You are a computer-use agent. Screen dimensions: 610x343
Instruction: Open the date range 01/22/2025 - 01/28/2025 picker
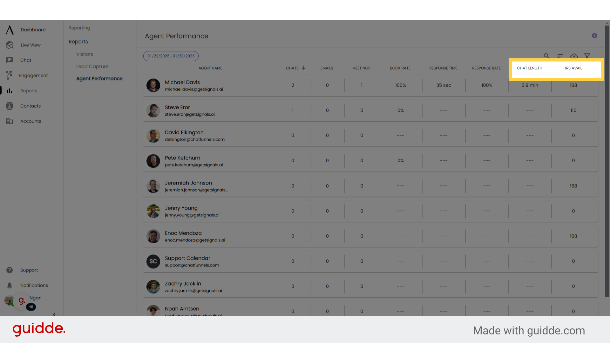(171, 56)
